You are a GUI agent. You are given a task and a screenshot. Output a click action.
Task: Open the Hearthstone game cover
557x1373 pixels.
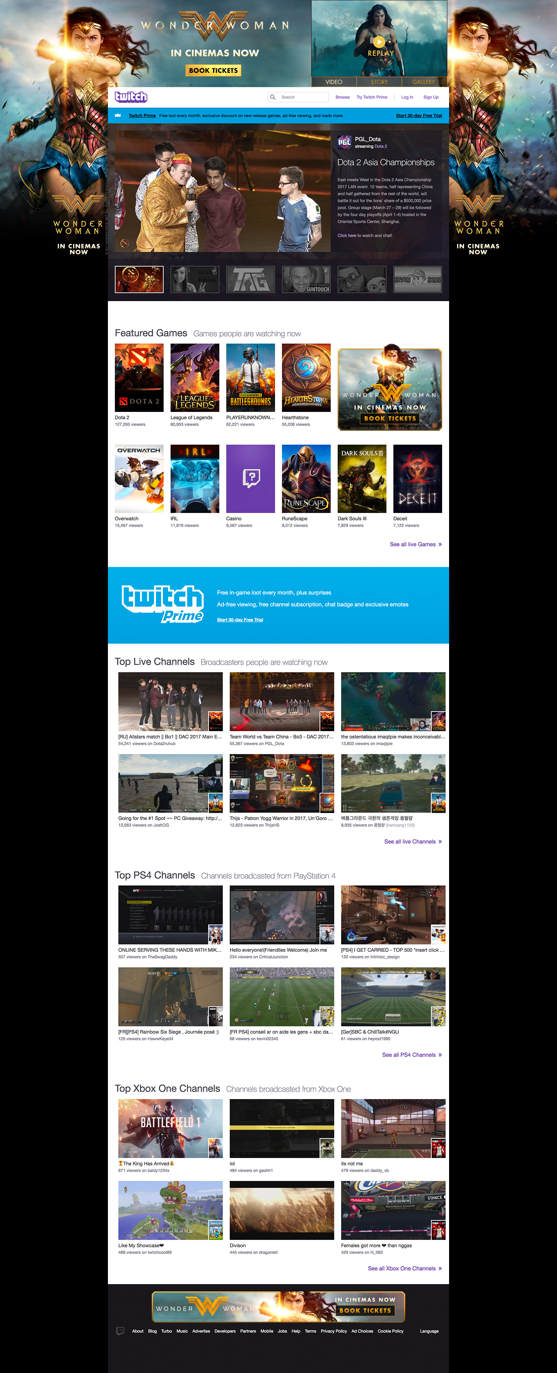306,377
